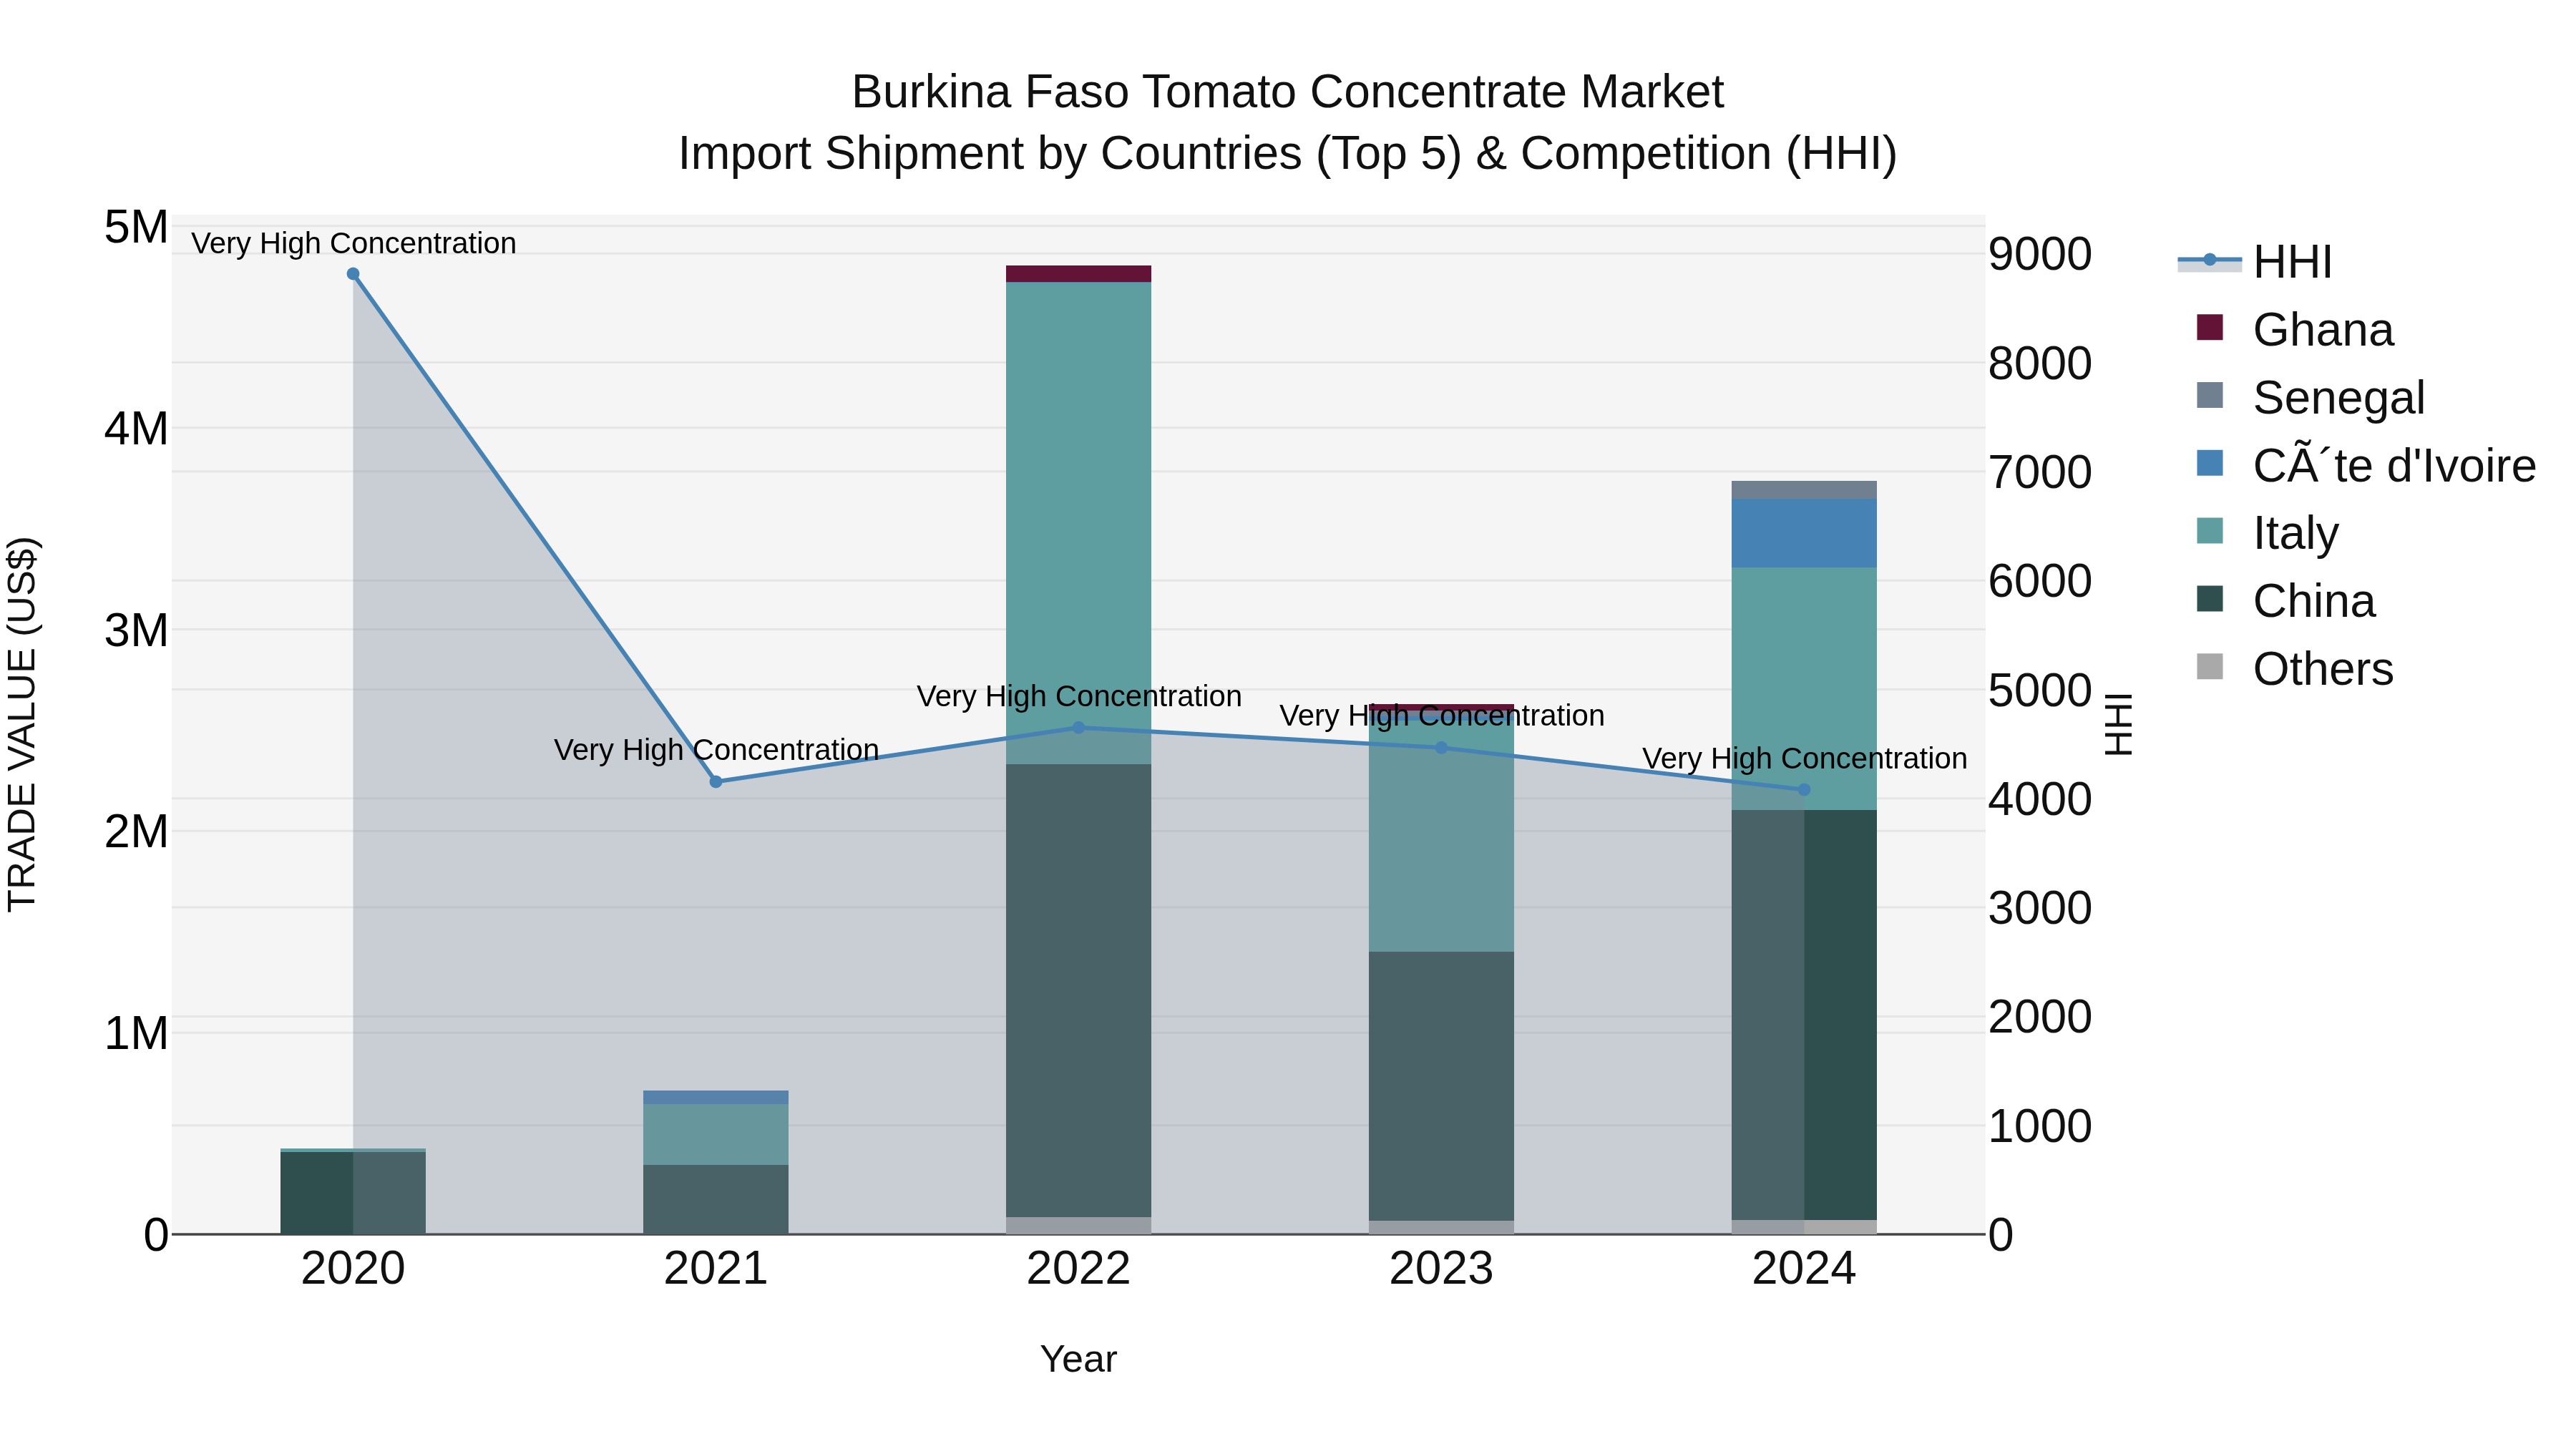This screenshot has height=1449, width=2576.
Task: Toggle the Senegal legend entry
Action: point(2310,397)
